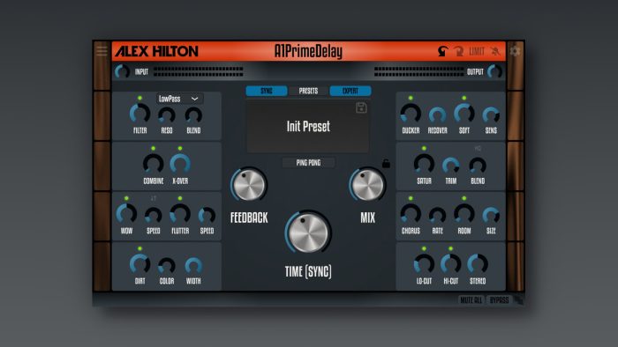This screenshot has width=618, height=347.
Task: Click the WOW knob
Action: (x=126, y=214)
